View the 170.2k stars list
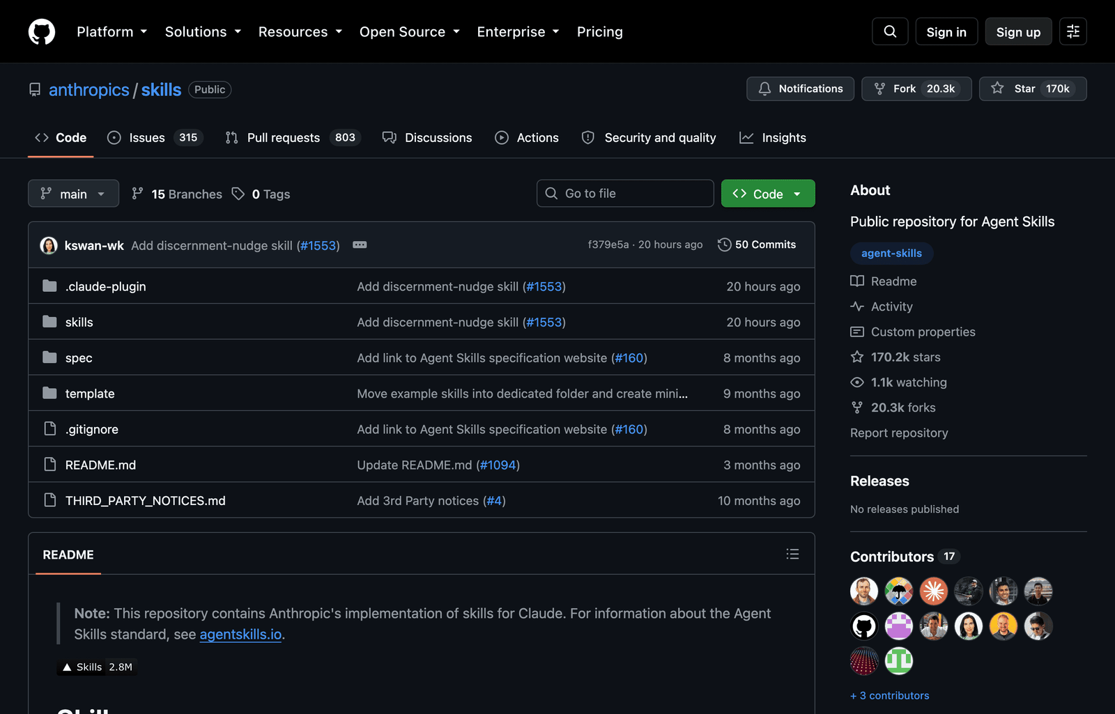Image resolution: width=1115 pixels, height=714 pixels. pyautogui.click(x=895, y=357)
